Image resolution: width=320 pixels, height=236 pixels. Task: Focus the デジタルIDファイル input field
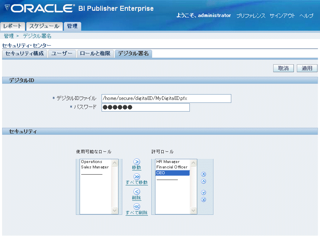click(x=166, y=98)
